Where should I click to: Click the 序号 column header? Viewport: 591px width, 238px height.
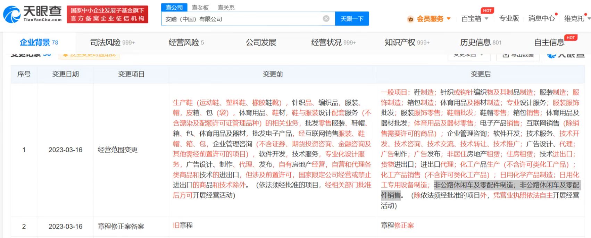coord(24,74)
